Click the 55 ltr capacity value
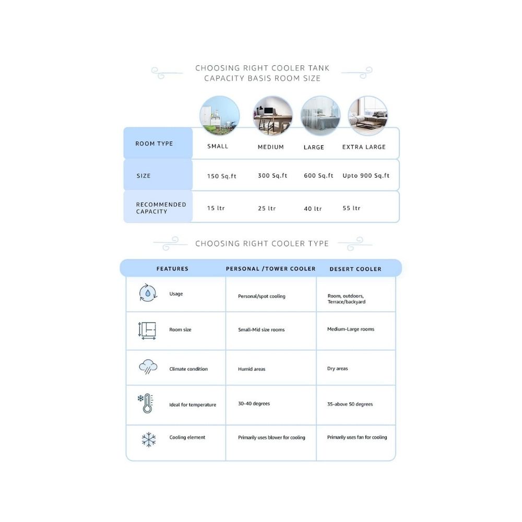The image size is (522, 522). pyautogui.click(x=351, y=208)
